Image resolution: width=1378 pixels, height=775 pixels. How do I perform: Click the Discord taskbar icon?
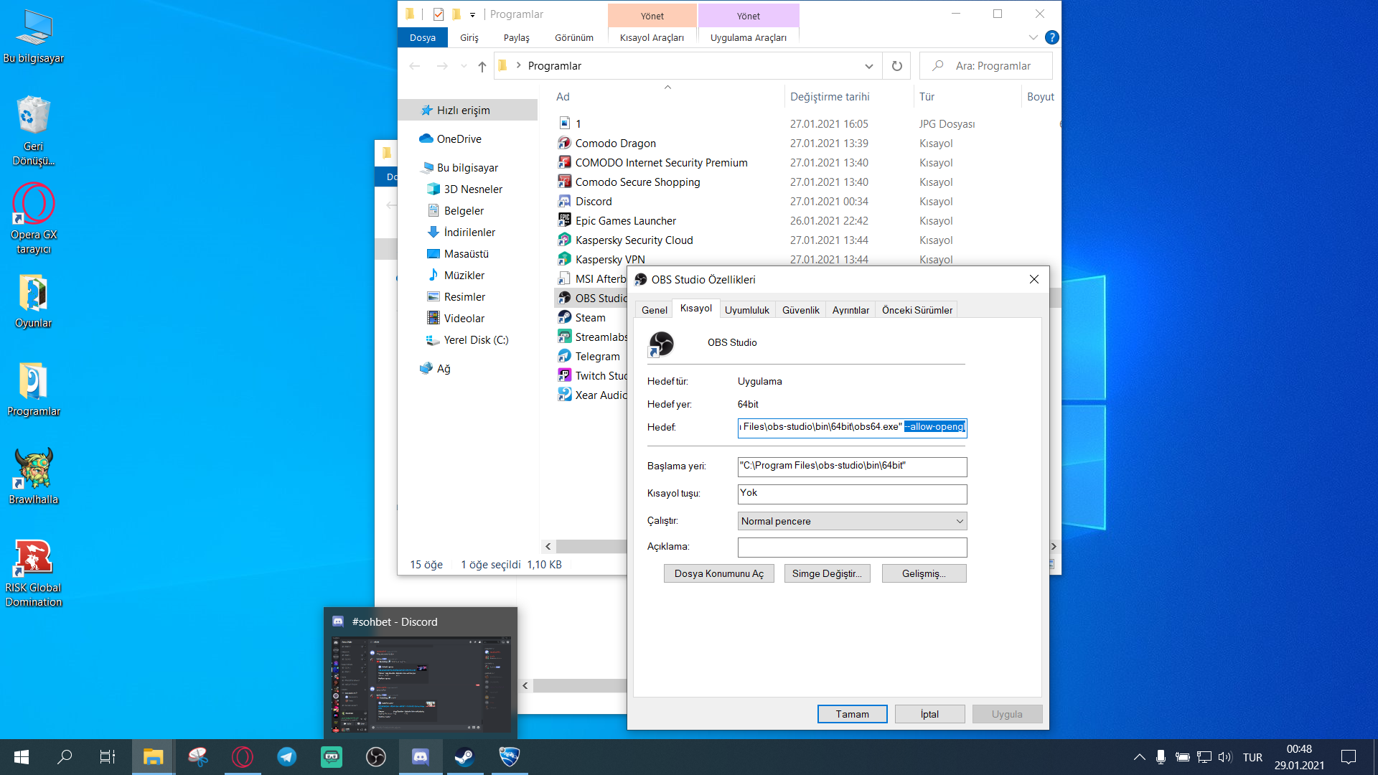point(420,757)
